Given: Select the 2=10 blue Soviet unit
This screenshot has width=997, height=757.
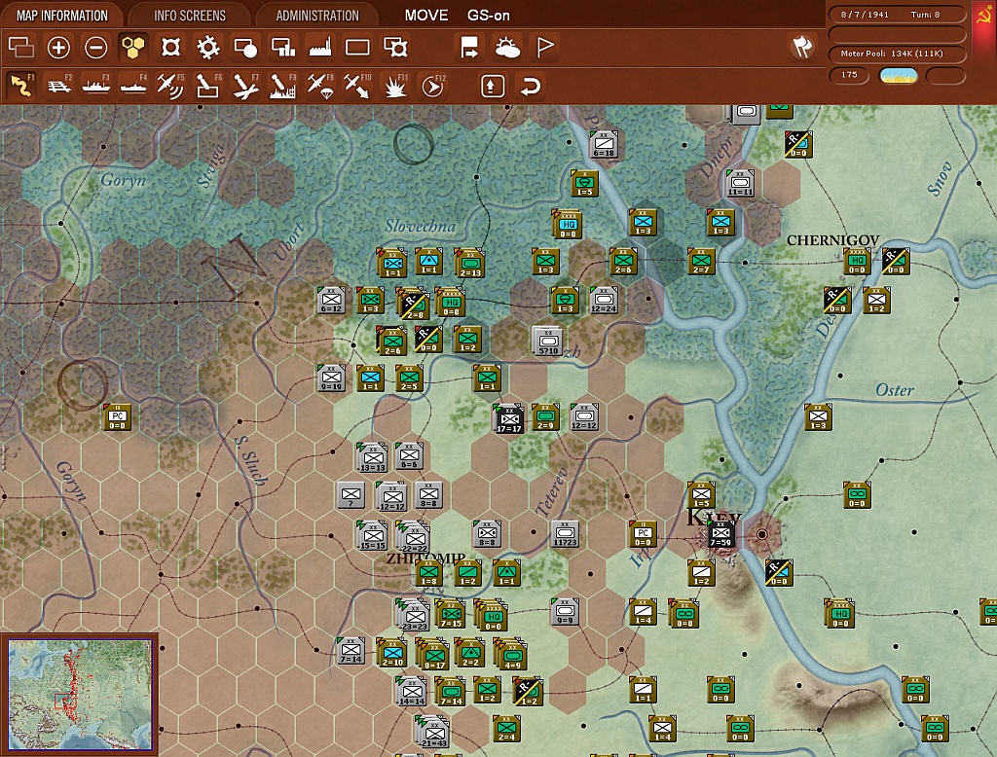Looking at the screenshot, I should pyautogui.click(x=391, y=654).
